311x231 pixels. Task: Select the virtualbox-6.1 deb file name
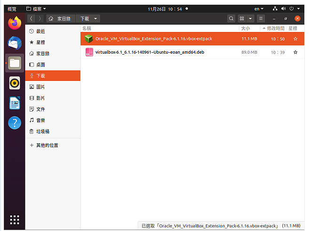[150, 52]
